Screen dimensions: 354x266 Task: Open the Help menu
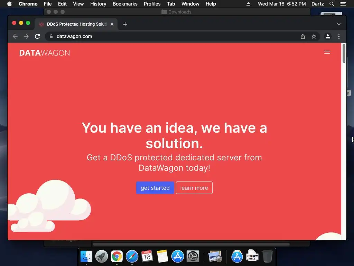tap(211, 4)
